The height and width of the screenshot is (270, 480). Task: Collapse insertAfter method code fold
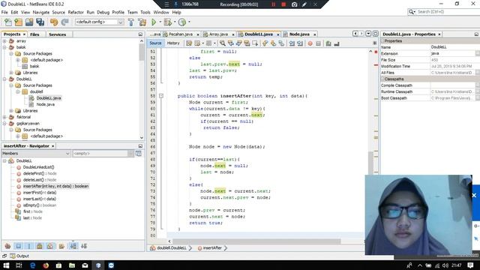(x=161, y=96)
